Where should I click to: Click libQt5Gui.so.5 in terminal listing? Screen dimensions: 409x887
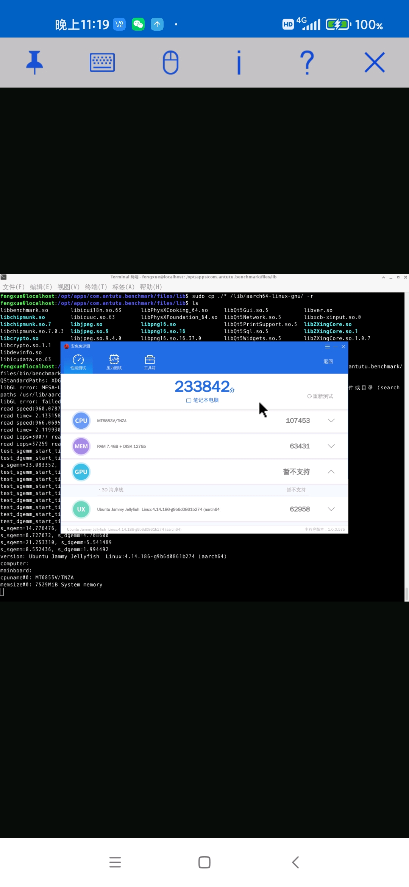pos(246,310)
